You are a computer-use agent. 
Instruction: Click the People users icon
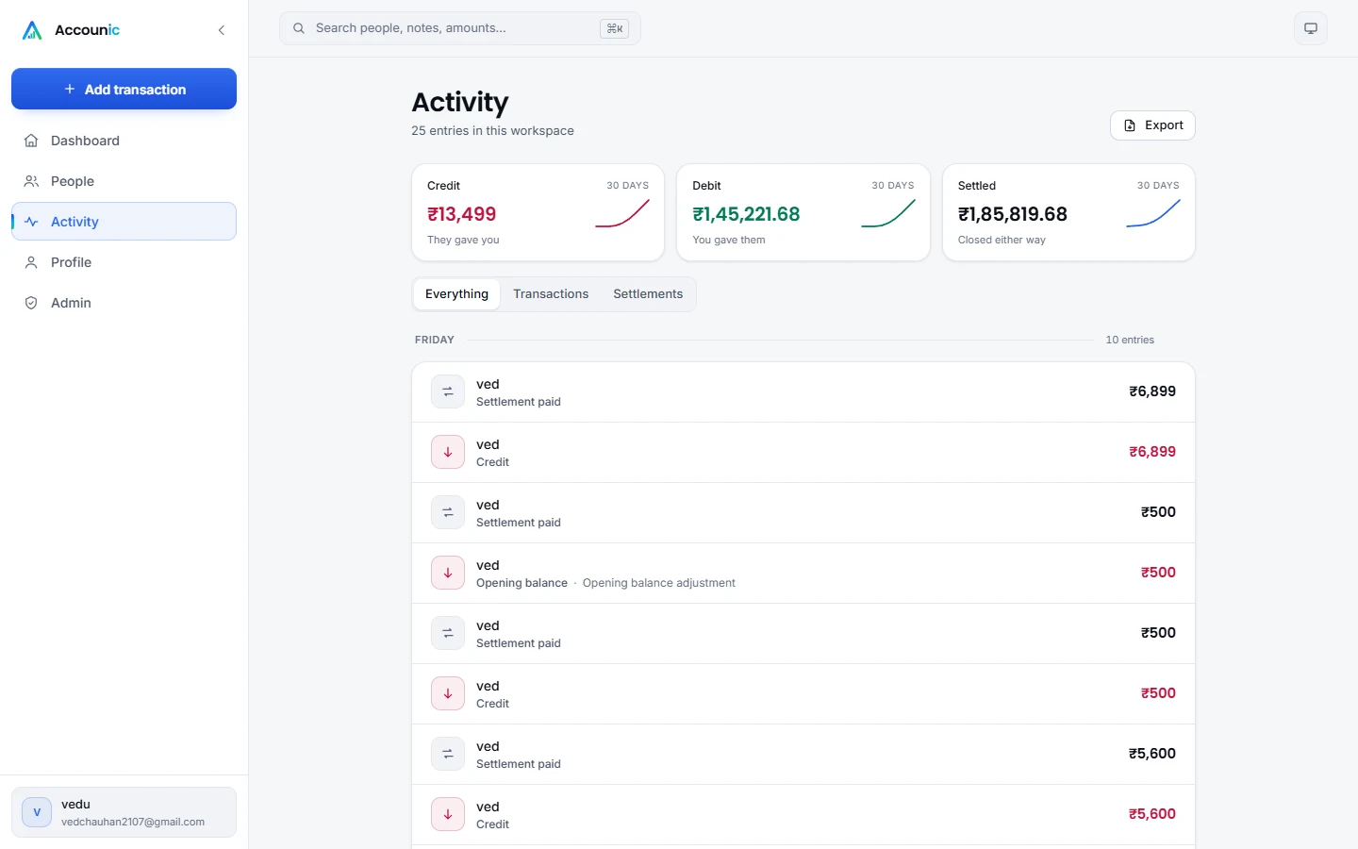[x=31, y=181]
